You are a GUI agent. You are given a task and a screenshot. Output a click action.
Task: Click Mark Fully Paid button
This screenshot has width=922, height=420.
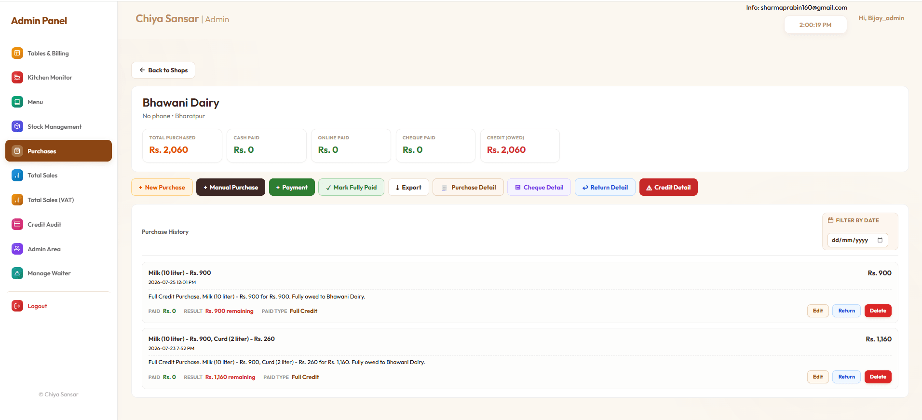[x=351, y=187]
